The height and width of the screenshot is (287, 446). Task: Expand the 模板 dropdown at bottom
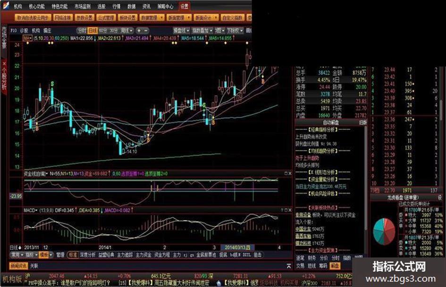click(46, 255)
